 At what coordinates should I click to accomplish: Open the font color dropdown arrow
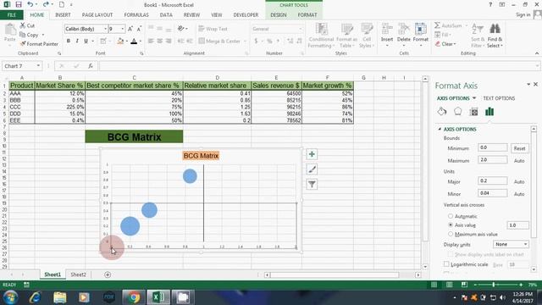[141, 42]
